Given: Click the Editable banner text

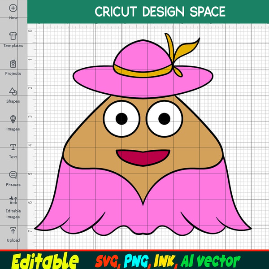Looking at the screenshot, I should (45, 260).
